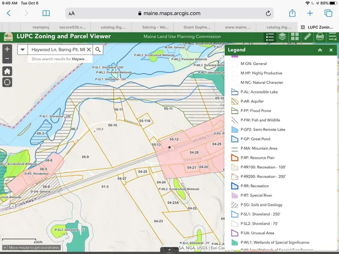Open the Layer List stack icon

282,37
